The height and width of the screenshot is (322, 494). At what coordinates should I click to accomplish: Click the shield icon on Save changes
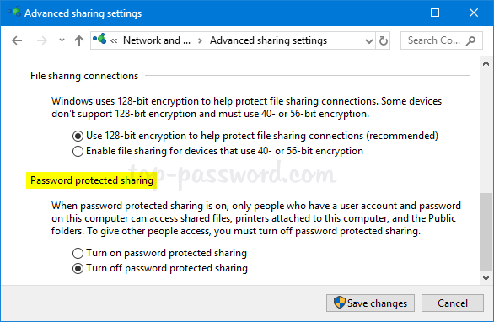tap(340, 303)
